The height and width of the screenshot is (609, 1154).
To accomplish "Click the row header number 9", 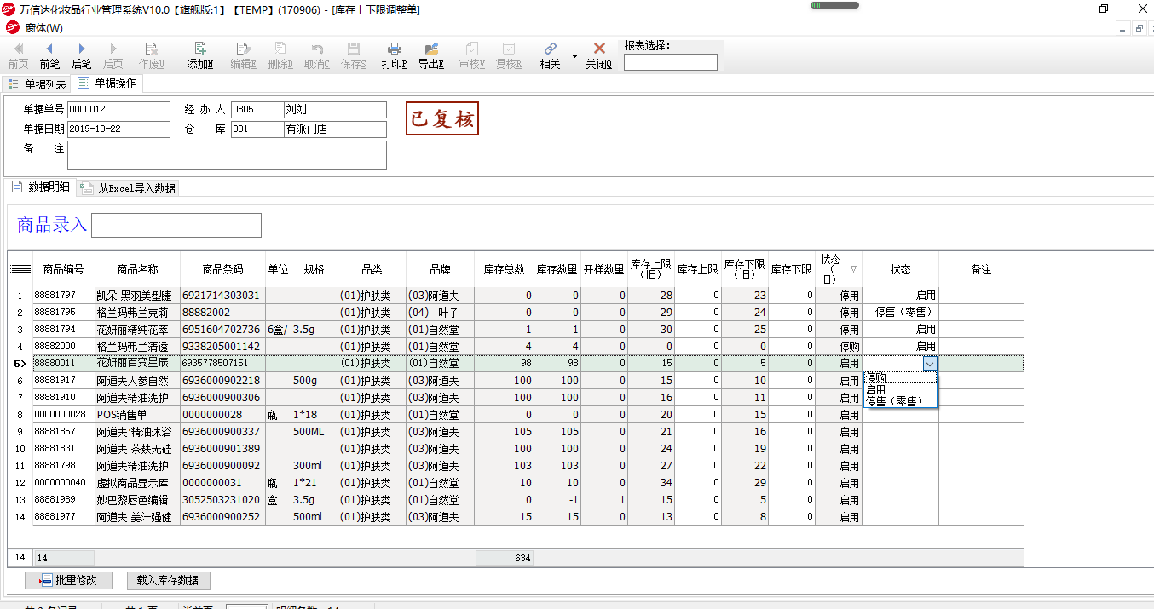I will (20, 431).
